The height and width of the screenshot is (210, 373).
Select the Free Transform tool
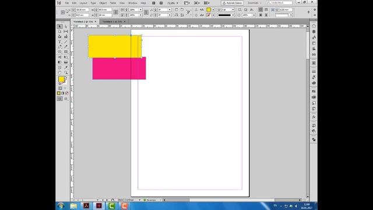click(66, 57)
